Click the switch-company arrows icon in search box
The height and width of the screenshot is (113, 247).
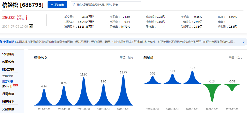74,5
